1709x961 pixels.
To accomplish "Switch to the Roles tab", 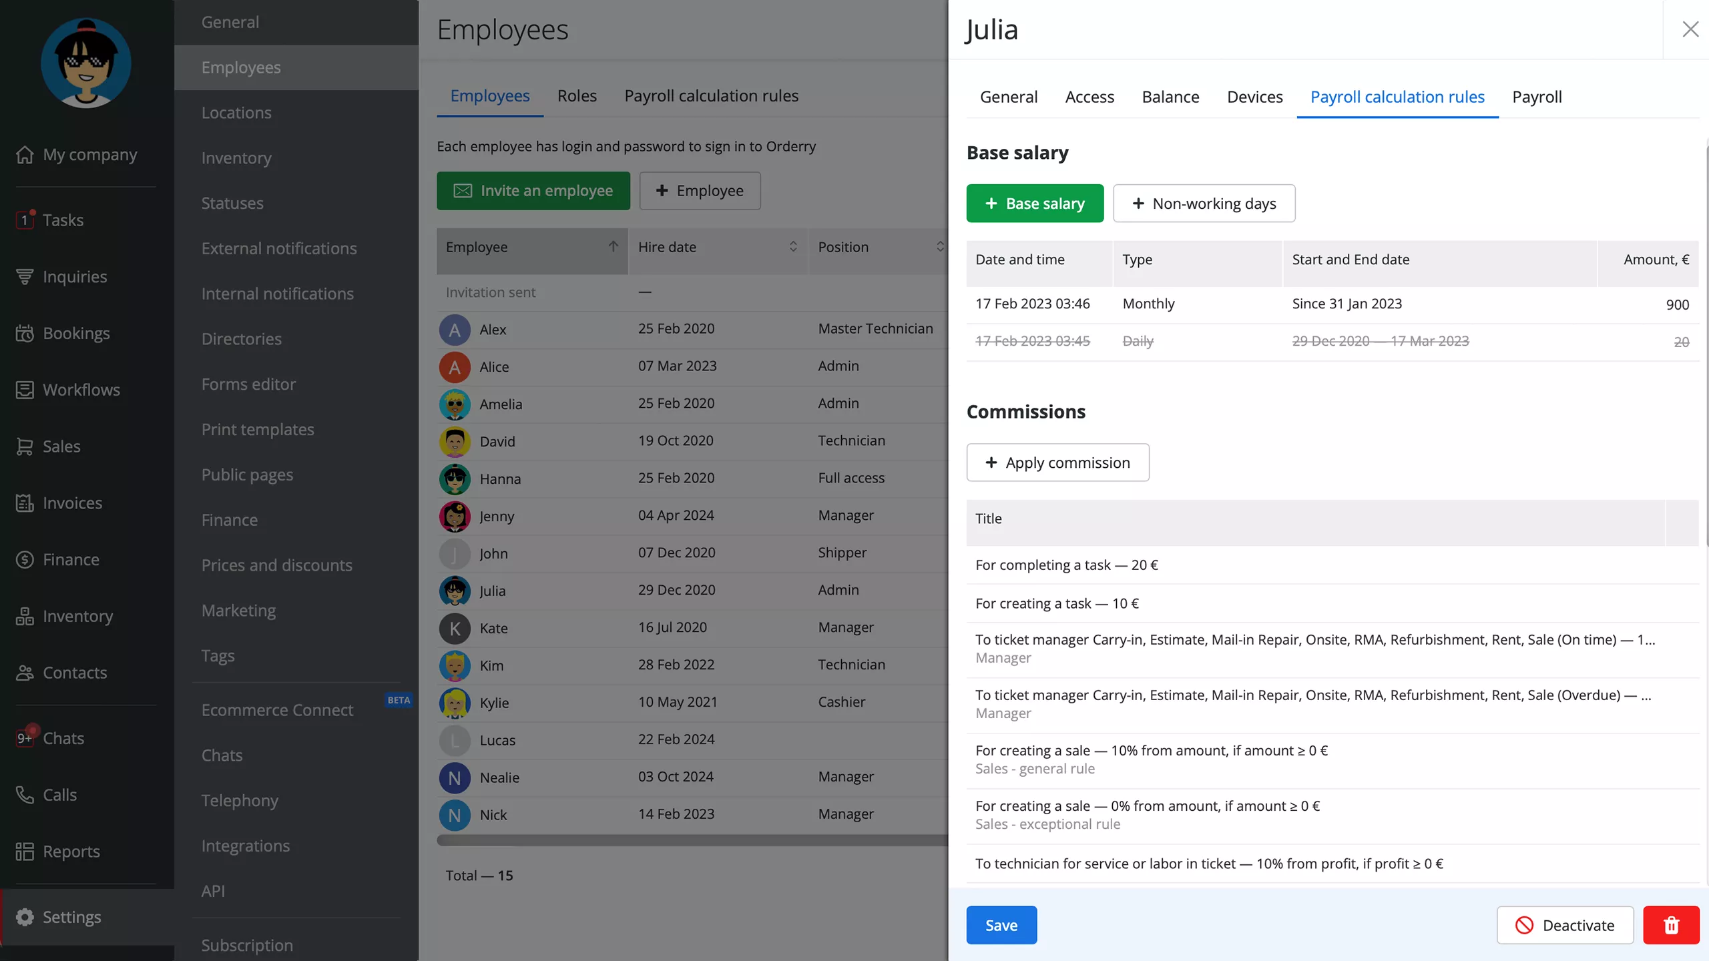I will click(x=577, y=95).
